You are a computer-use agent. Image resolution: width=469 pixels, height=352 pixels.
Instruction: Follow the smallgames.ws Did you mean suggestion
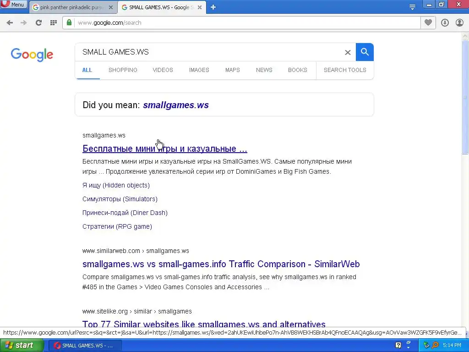point(176,105)
